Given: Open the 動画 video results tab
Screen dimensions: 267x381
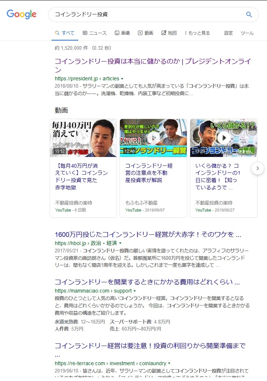Looking at the screenshot, I should tap(146, 33).
